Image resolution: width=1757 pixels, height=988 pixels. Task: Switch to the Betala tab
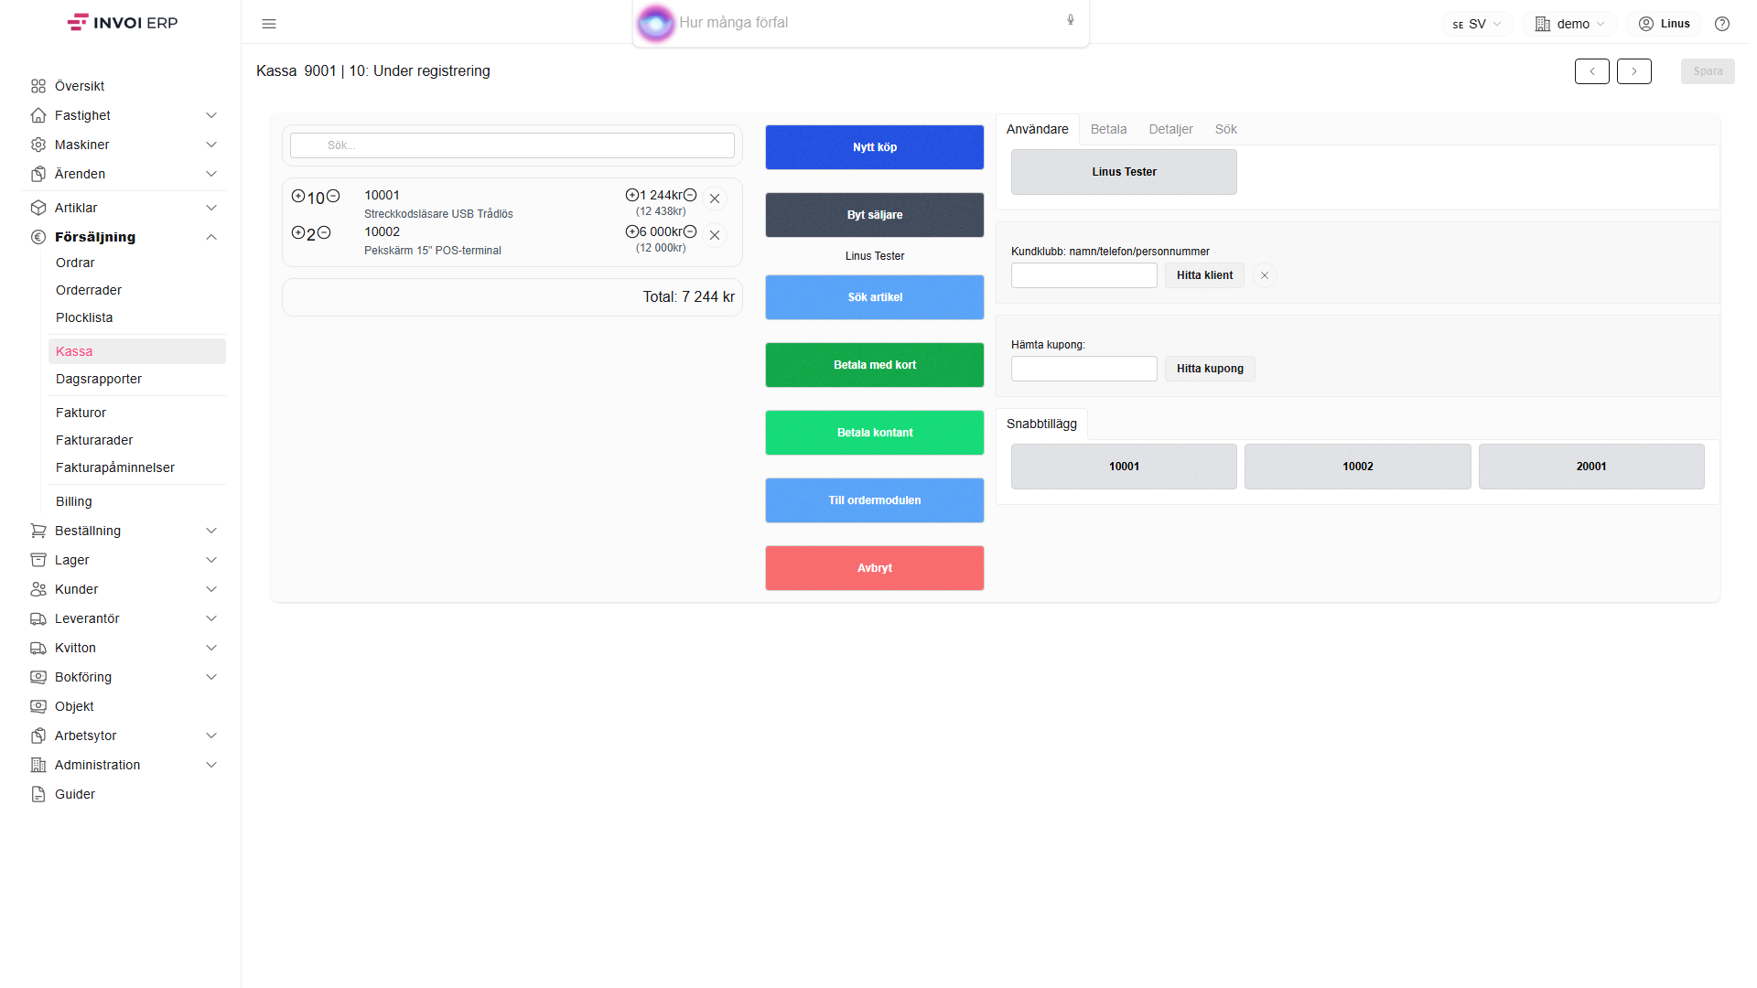[x=1108, y=129]
